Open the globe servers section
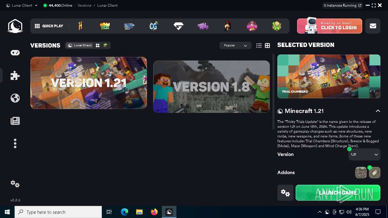 tap(15, 98)
